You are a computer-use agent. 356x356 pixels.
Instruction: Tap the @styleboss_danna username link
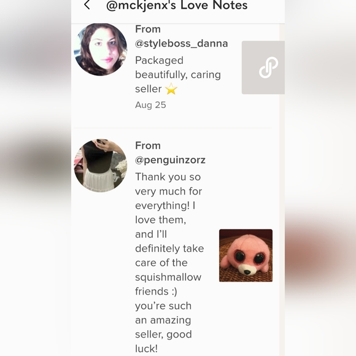[x=182, y=44]
